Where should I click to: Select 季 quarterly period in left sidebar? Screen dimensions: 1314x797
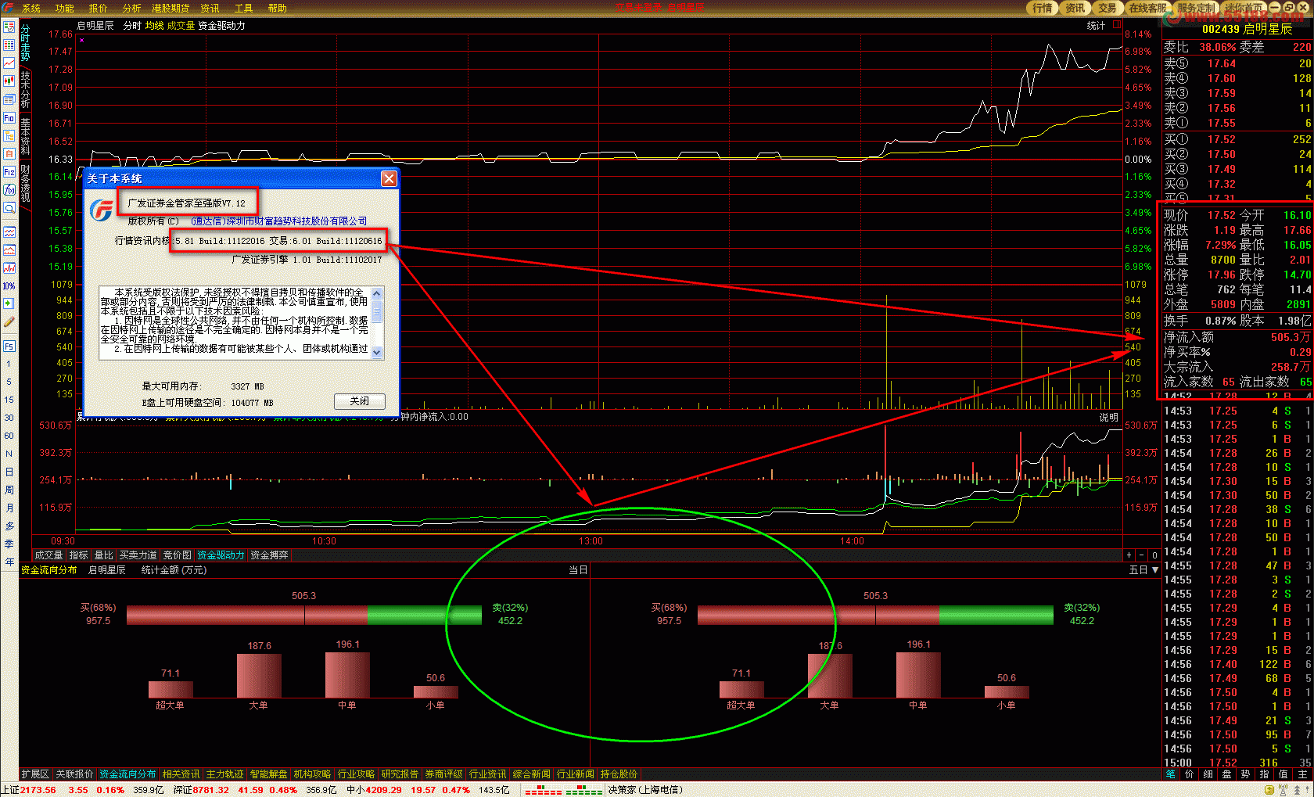click(x=9, y=544)
